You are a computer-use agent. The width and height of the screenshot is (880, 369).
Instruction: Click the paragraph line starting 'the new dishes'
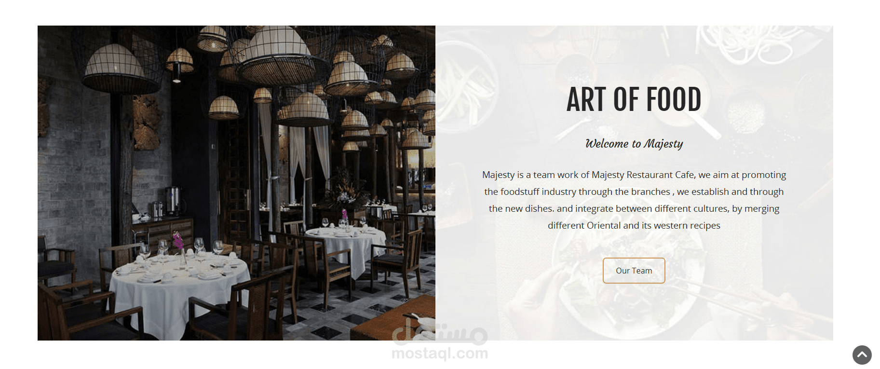pos(634,208)
